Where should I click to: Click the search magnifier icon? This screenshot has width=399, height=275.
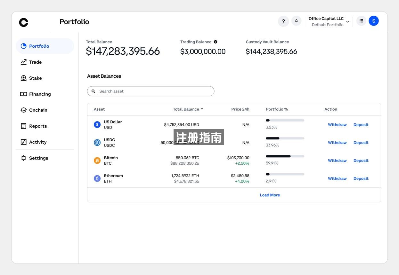click(94, 91)
